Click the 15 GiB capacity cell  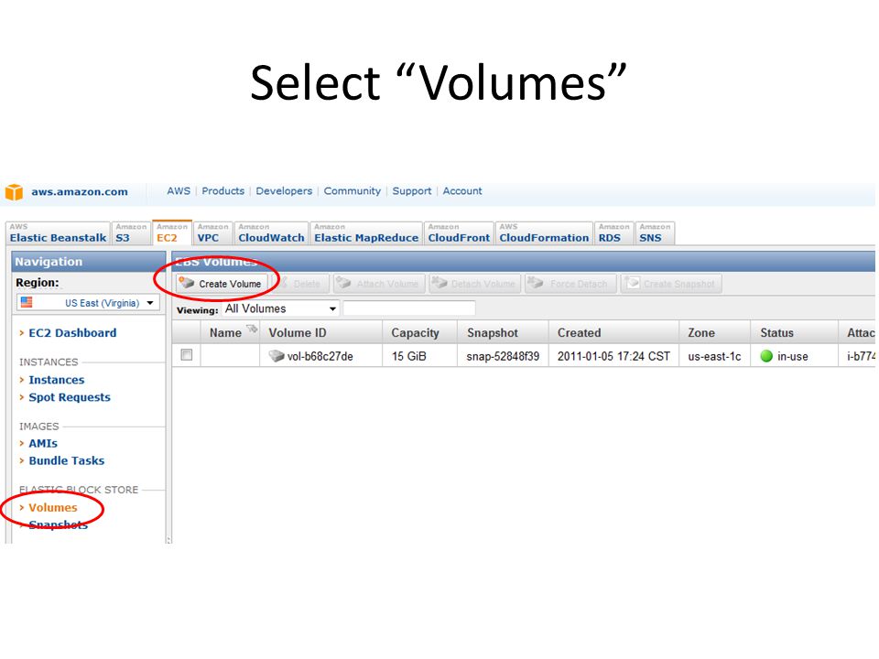click(x=420, y=356)
